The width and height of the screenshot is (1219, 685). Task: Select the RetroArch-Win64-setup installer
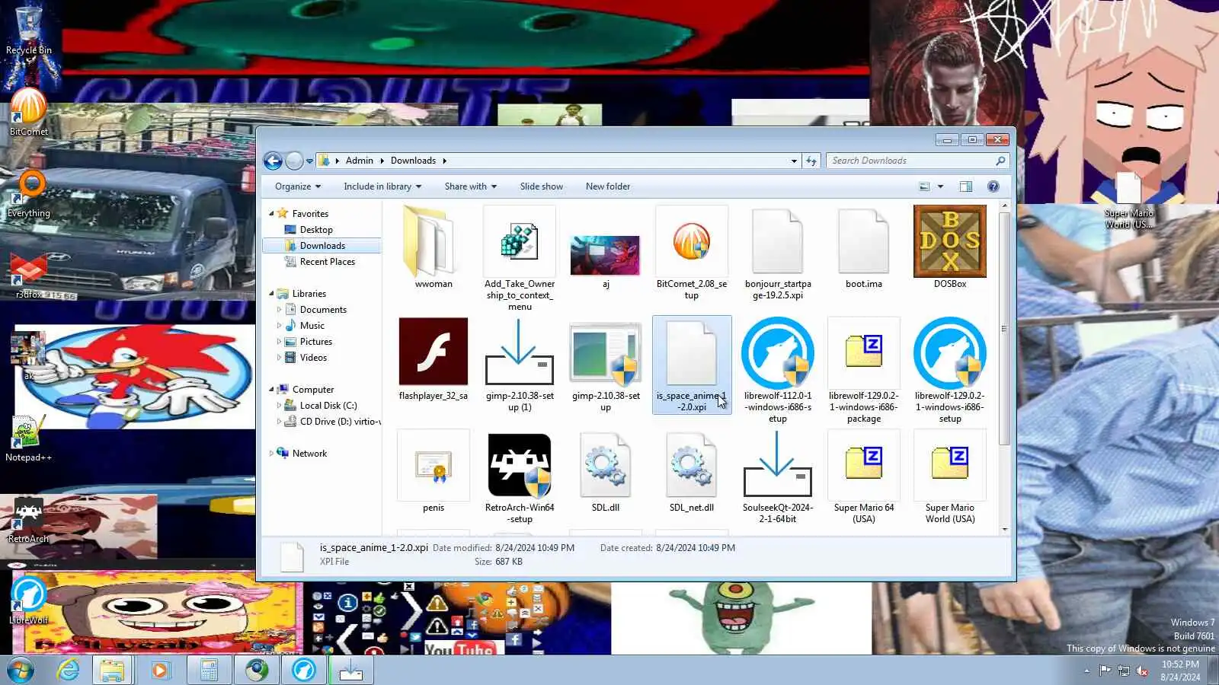520,477
